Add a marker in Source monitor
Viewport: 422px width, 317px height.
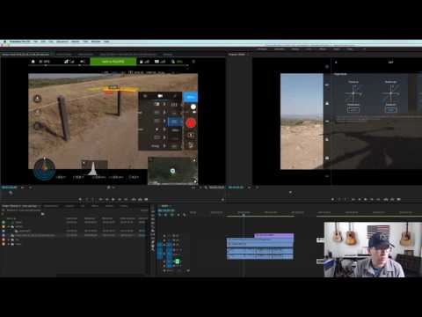point(80,199)
